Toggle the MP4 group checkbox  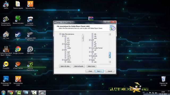pyautogui.click(x=63, y=50)
